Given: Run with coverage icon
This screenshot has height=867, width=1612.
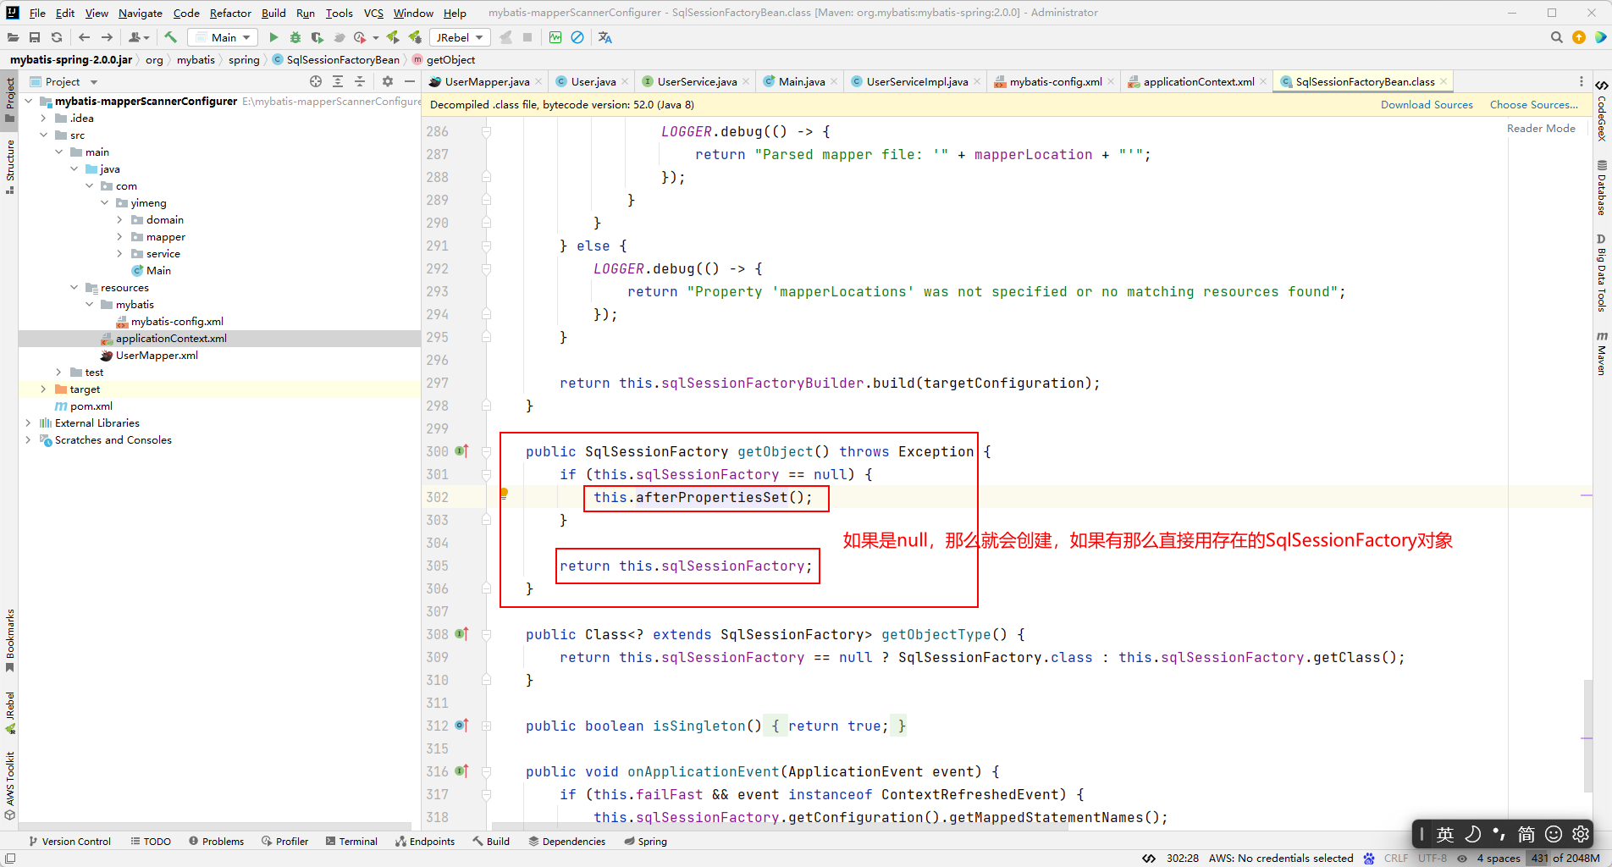Looking at the screenshot, I should click(x=317, y=37).
